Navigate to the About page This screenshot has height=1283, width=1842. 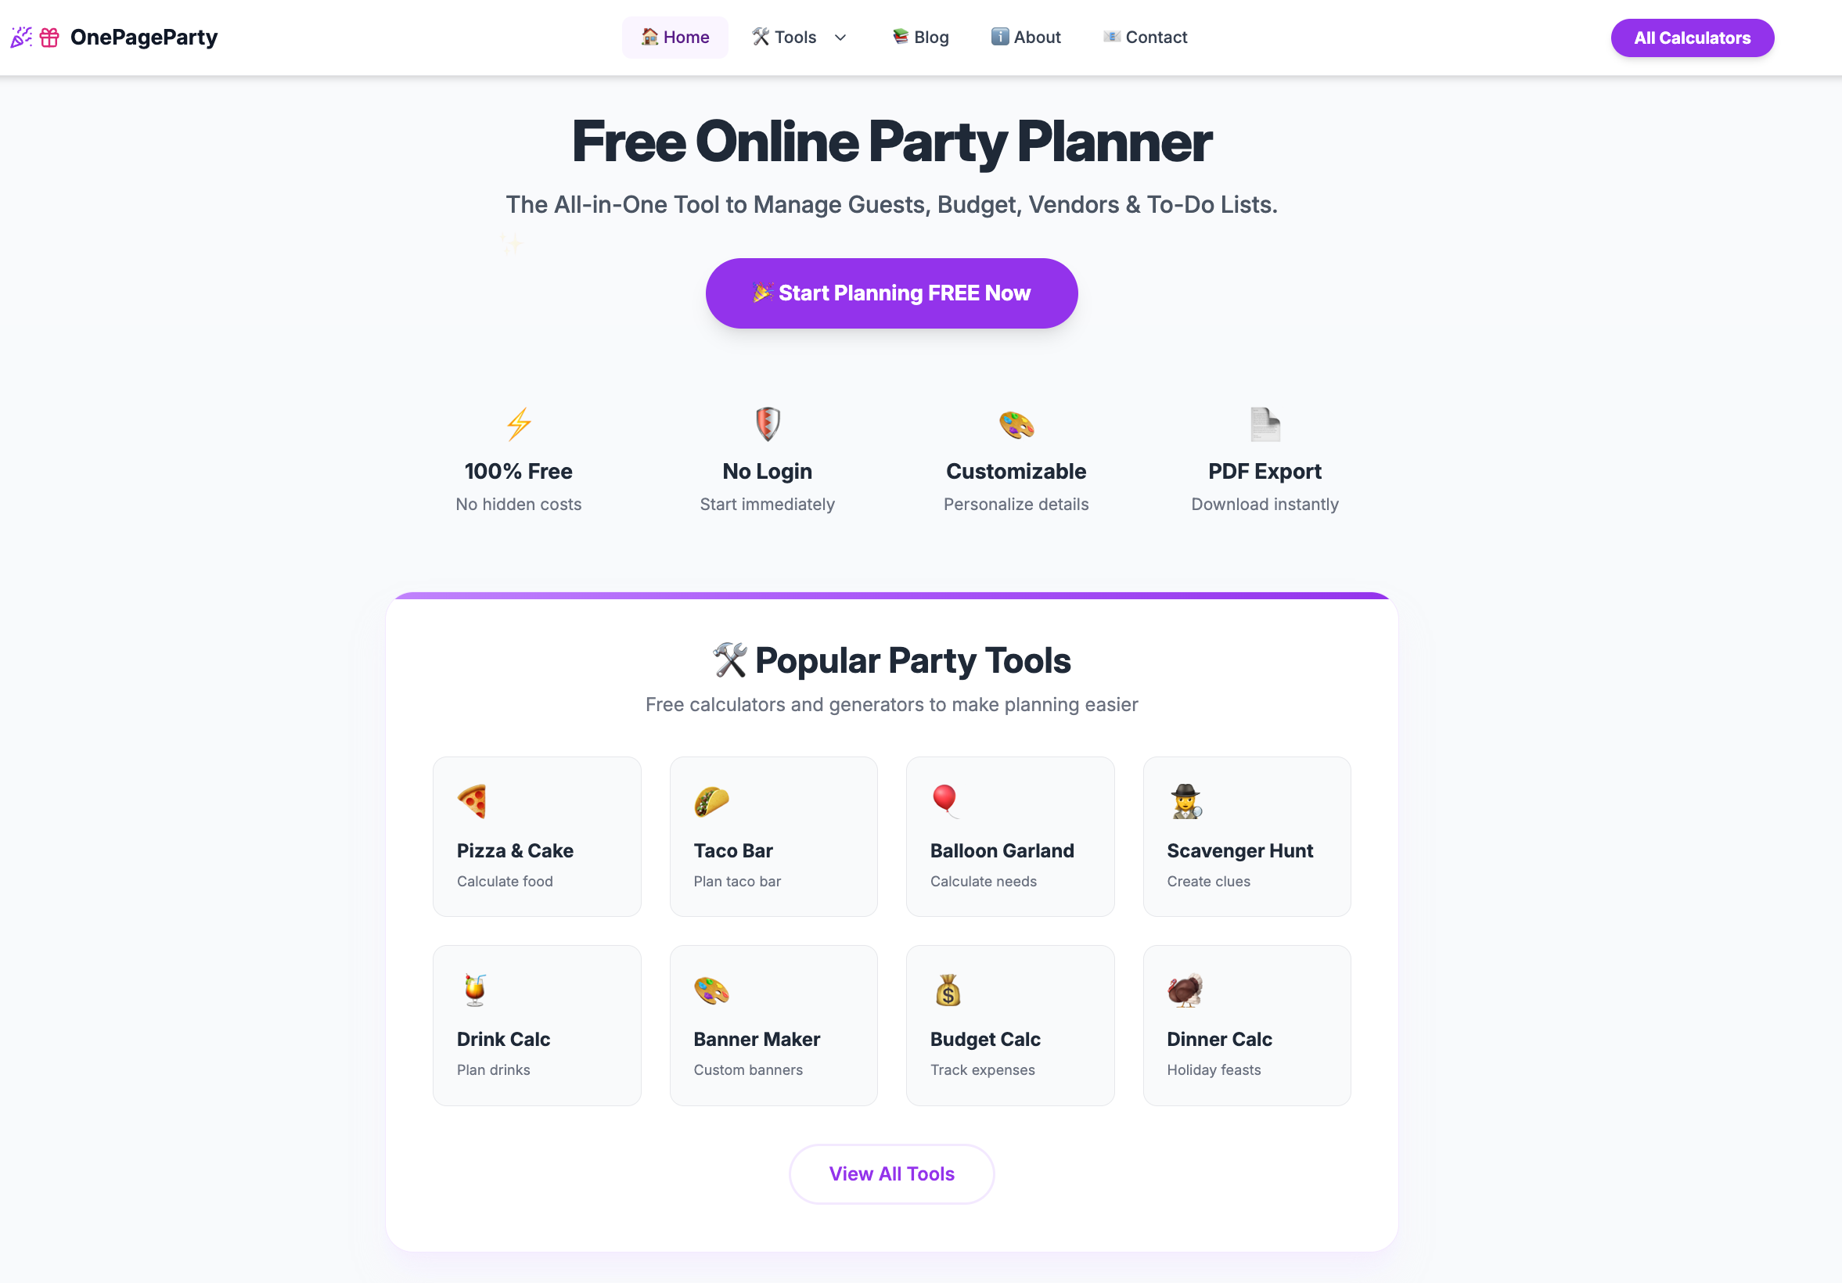click(x=1025, y=37)
